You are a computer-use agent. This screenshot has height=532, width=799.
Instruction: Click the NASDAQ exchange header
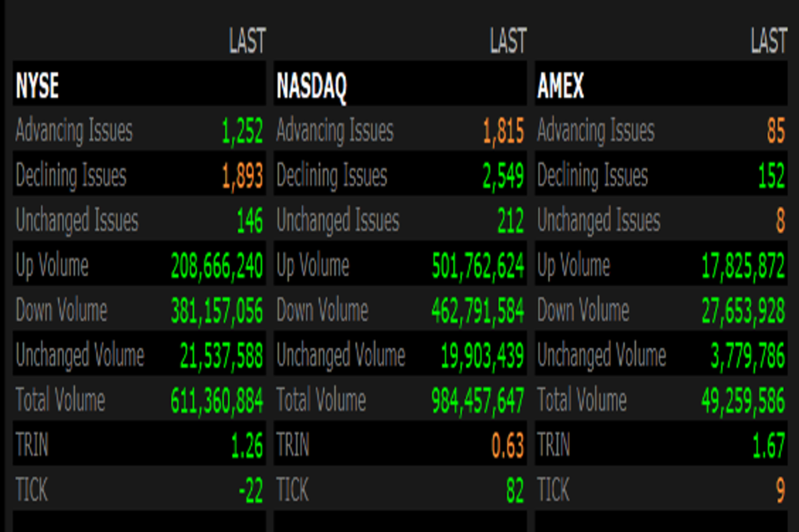click(x=312, y=86)
